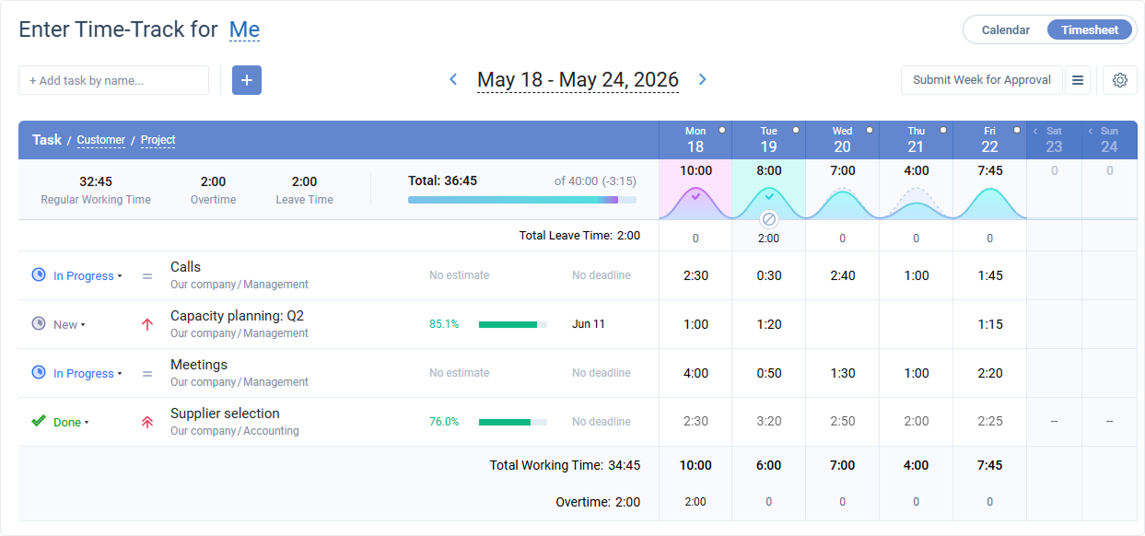
Task: Change the Project grouping in header
Action: [158, 140]
